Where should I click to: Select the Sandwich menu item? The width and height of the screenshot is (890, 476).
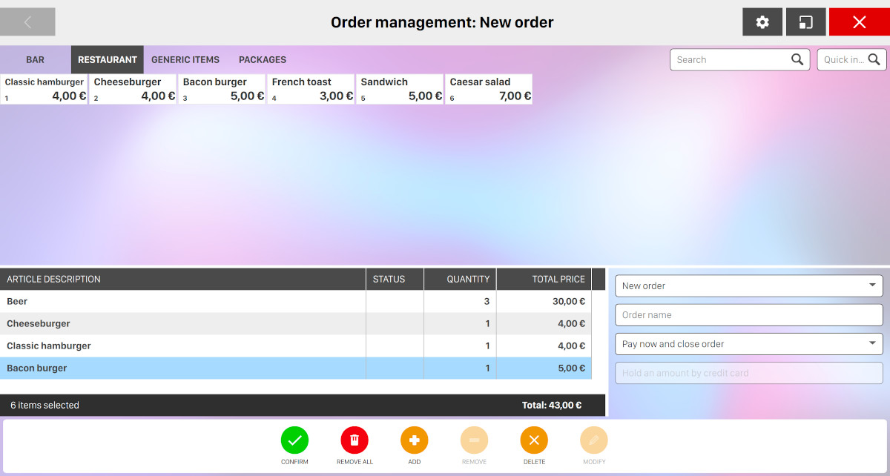point(400,89)
